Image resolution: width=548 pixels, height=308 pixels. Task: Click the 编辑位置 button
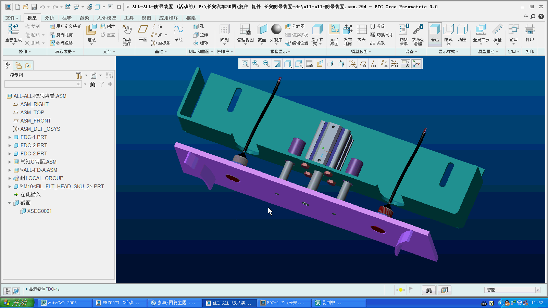[x=297, y=43]
